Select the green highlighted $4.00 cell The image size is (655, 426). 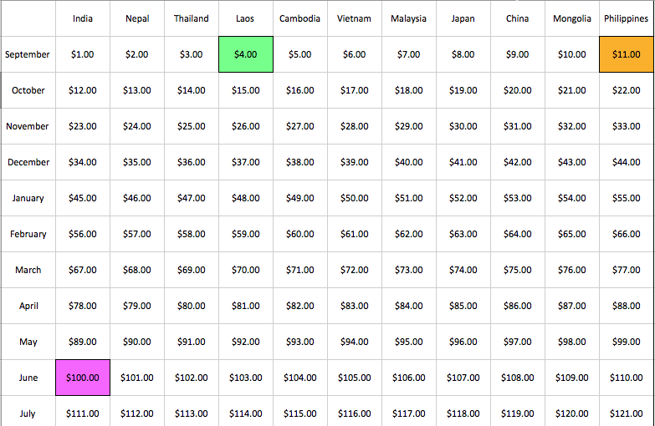[245, 54]
